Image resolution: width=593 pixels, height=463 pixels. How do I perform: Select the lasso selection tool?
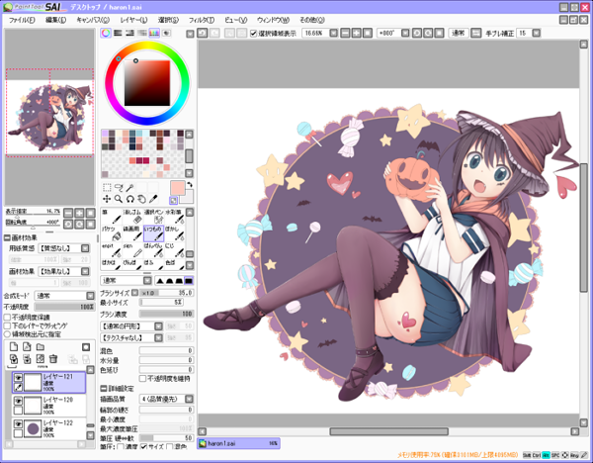(119, 187)
